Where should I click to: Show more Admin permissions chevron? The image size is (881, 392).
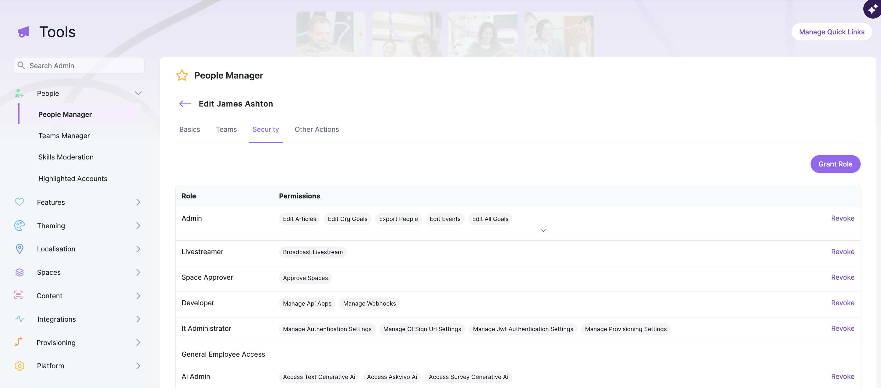coord(543,231)
